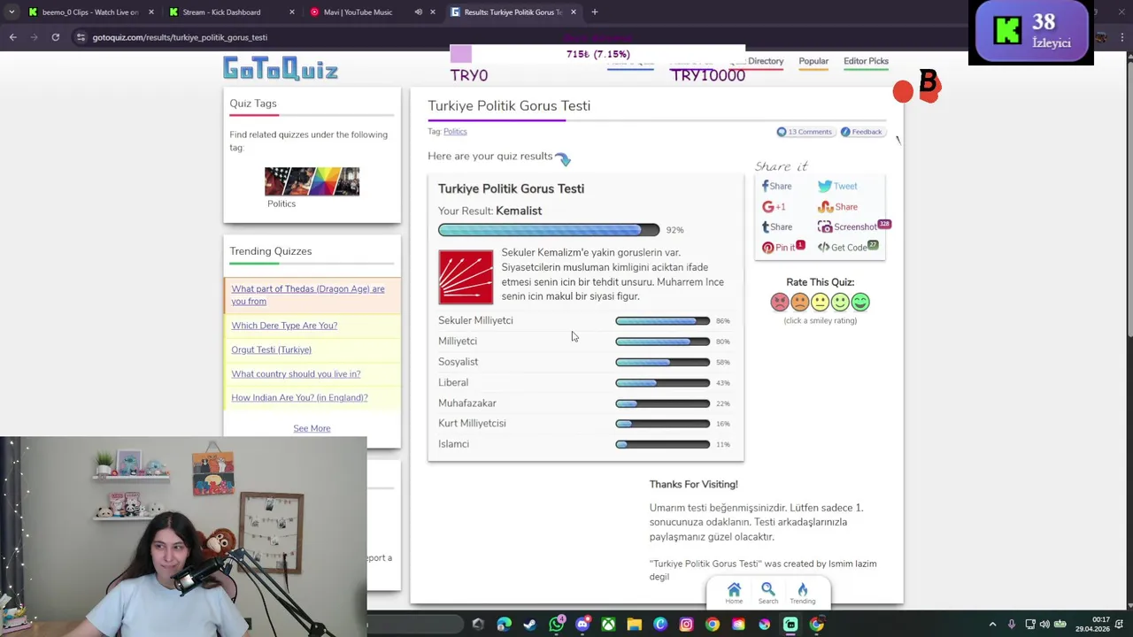Share the result via Google +1
Viewport: 1133px width, 637px height.
[774, 206]
